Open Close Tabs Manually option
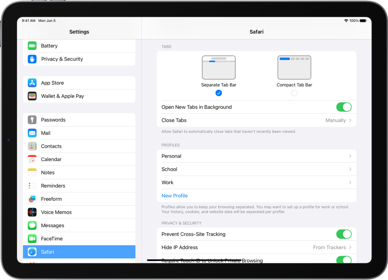The height and width of the screenshot is (280, 388). [x=257, y=120]
